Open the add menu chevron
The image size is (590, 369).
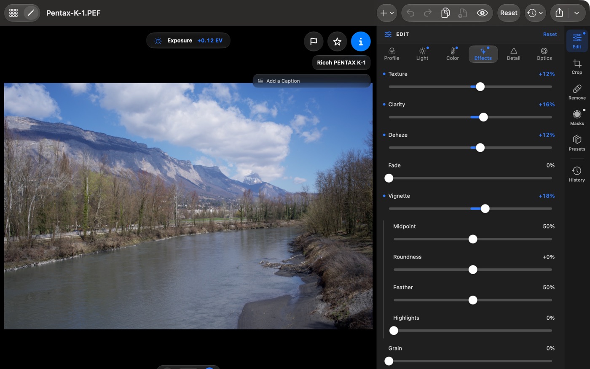pos(392,13)
